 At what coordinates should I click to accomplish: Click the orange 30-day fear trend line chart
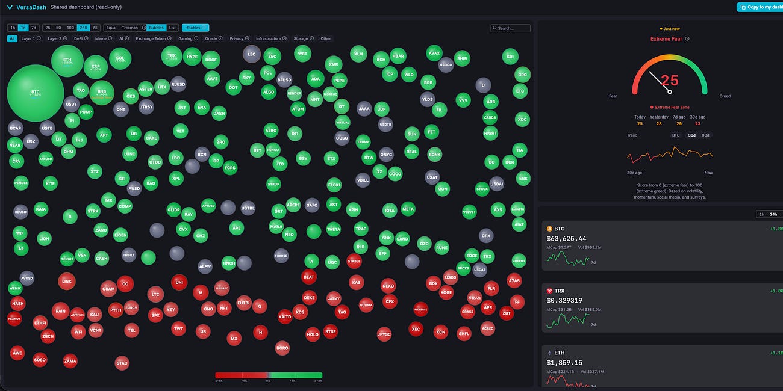(x=670, y=155)
